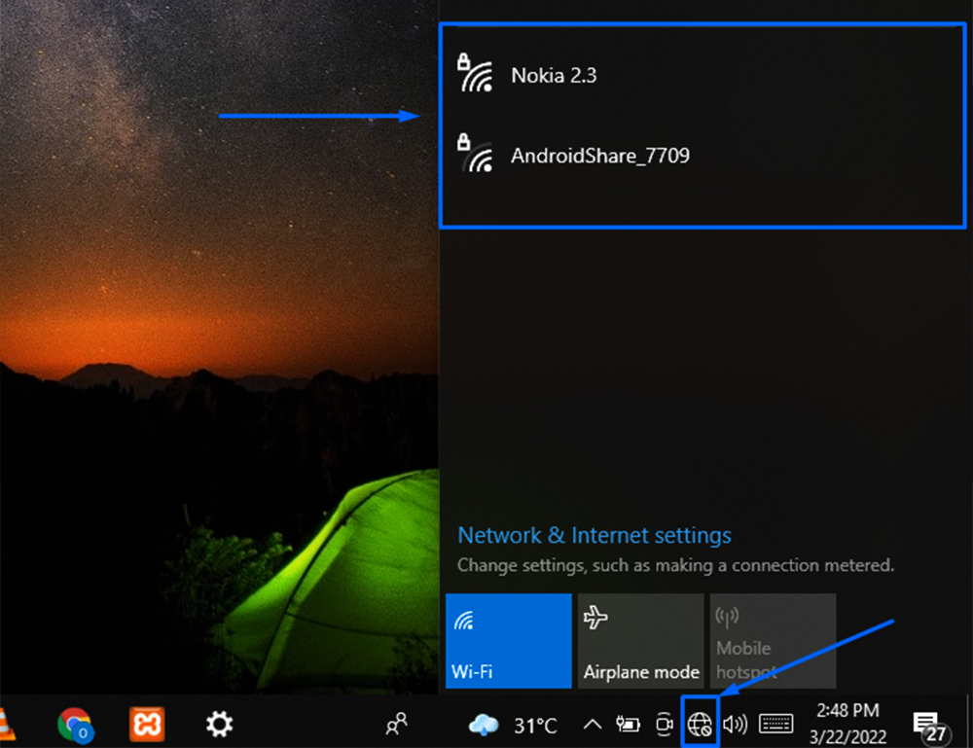Open the People icon on taskbar
973x748 pixels.
click(396, 724)
